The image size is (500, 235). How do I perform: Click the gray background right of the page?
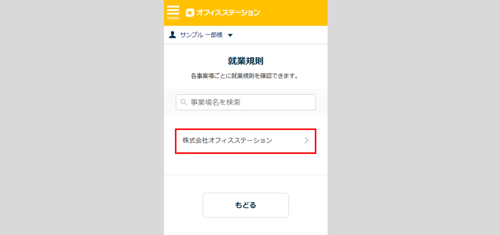411,117
